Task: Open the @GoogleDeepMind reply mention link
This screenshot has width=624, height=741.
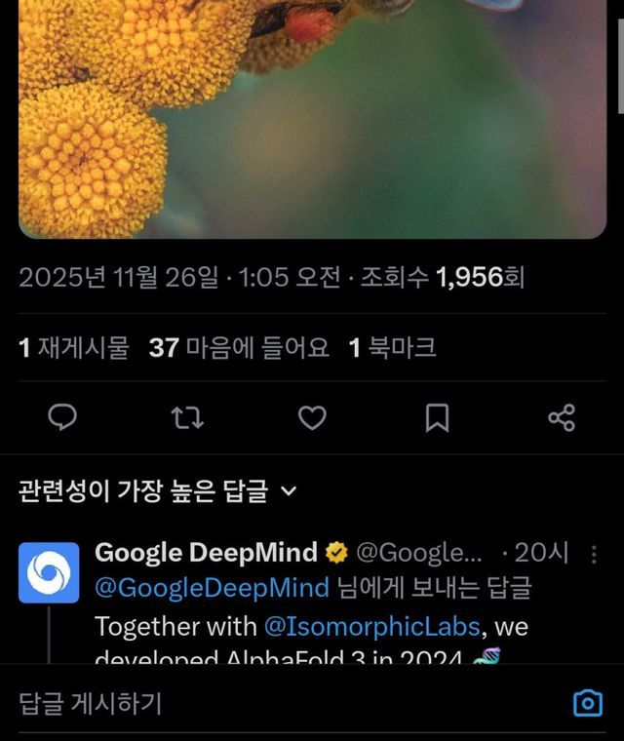Action: pos(212,588)
